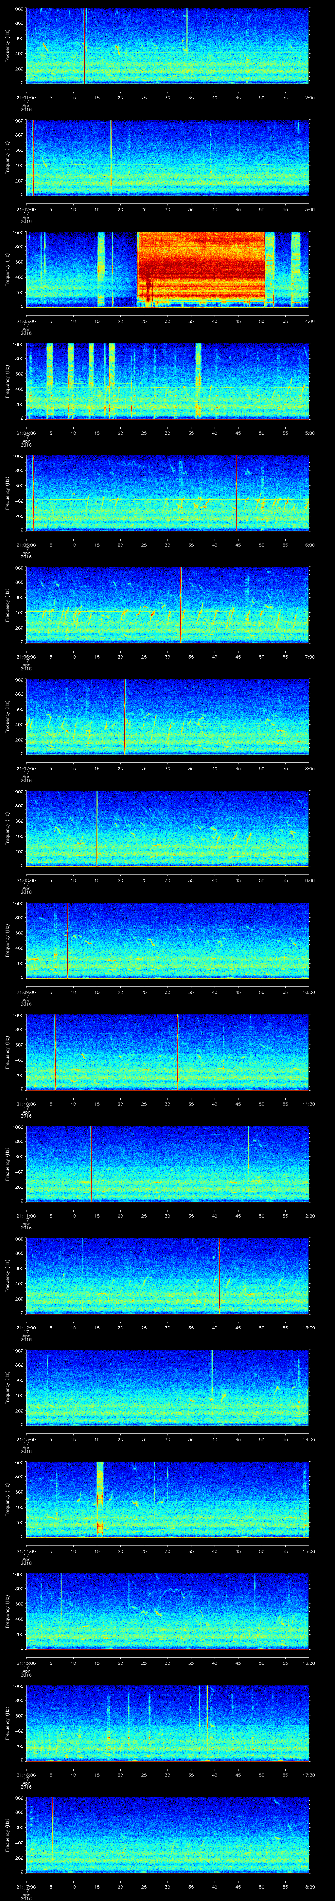
Task: Click the 21:02:00 start time label
Action: [26, 210]
